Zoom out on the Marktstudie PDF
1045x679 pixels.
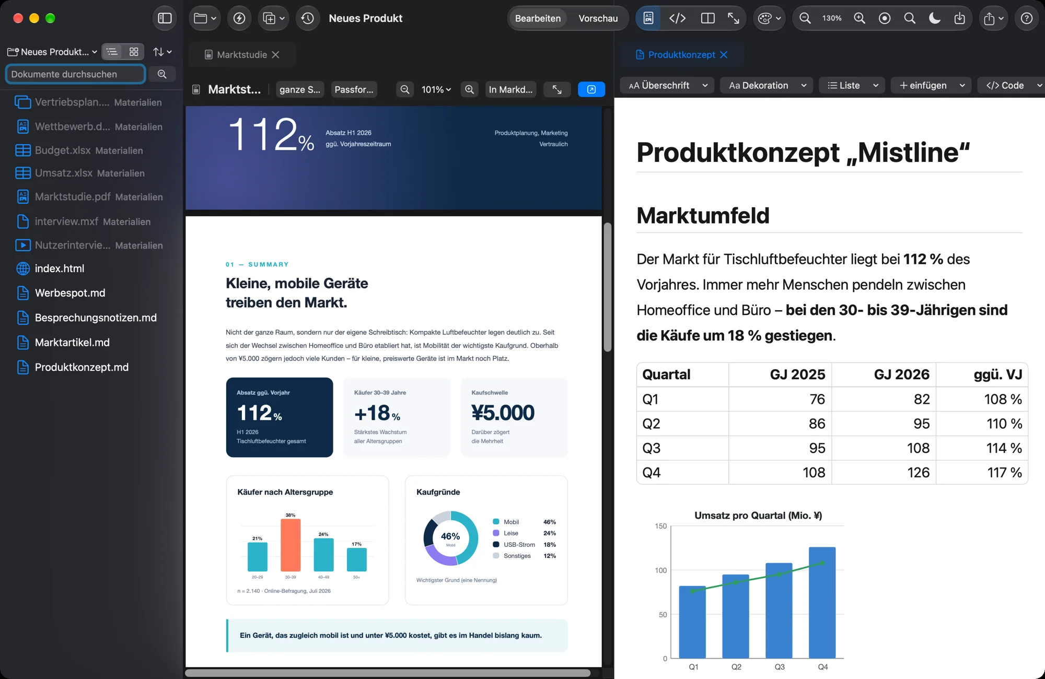pos(405,89)
